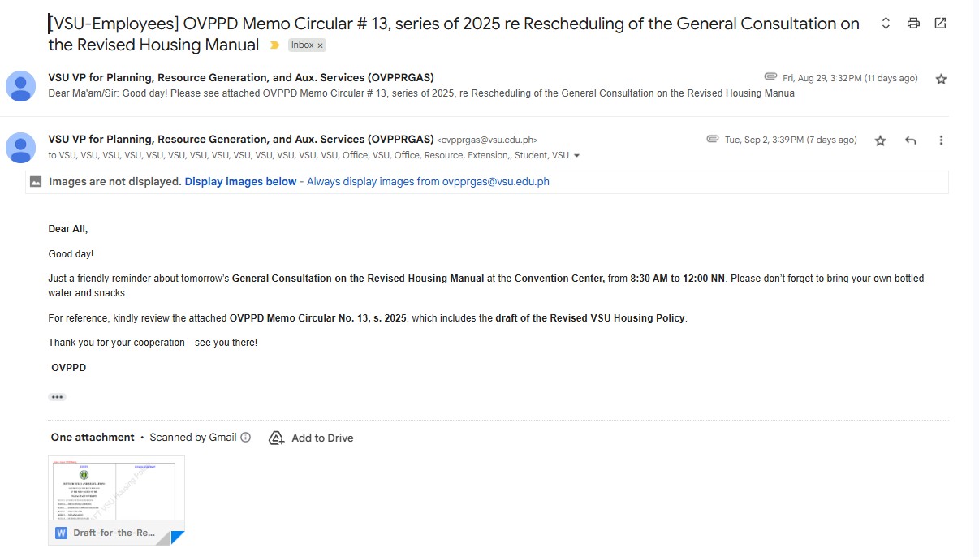Star the Aug 29 message

941,79
